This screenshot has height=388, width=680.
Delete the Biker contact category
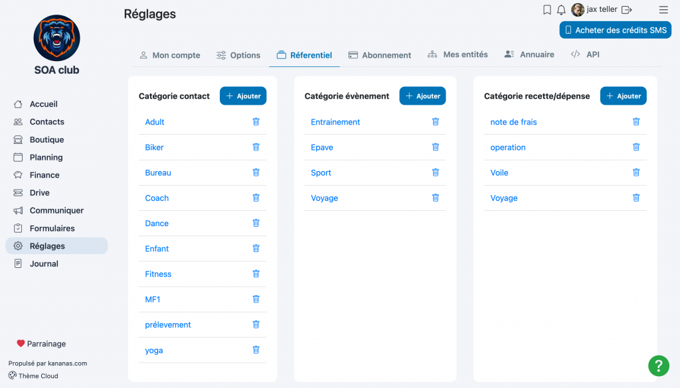click(256, 147)
